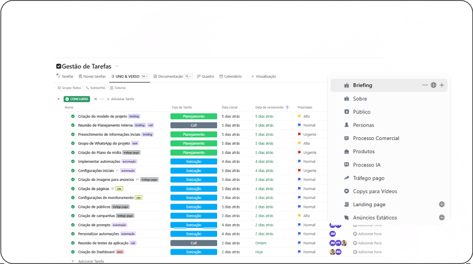The height and width of the screenshot is (264, 473).
Task: Click the sort arrow on Data de vencimento
Action: (288, 107)
